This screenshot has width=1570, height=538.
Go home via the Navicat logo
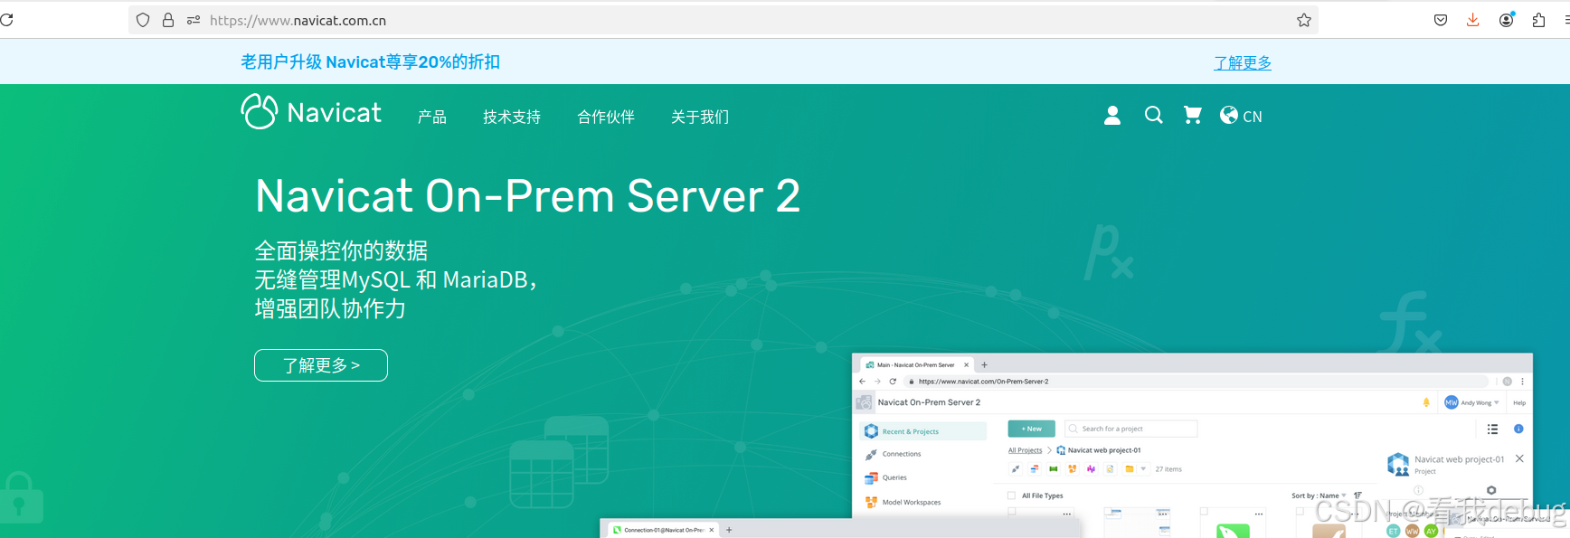click(311, 112)
